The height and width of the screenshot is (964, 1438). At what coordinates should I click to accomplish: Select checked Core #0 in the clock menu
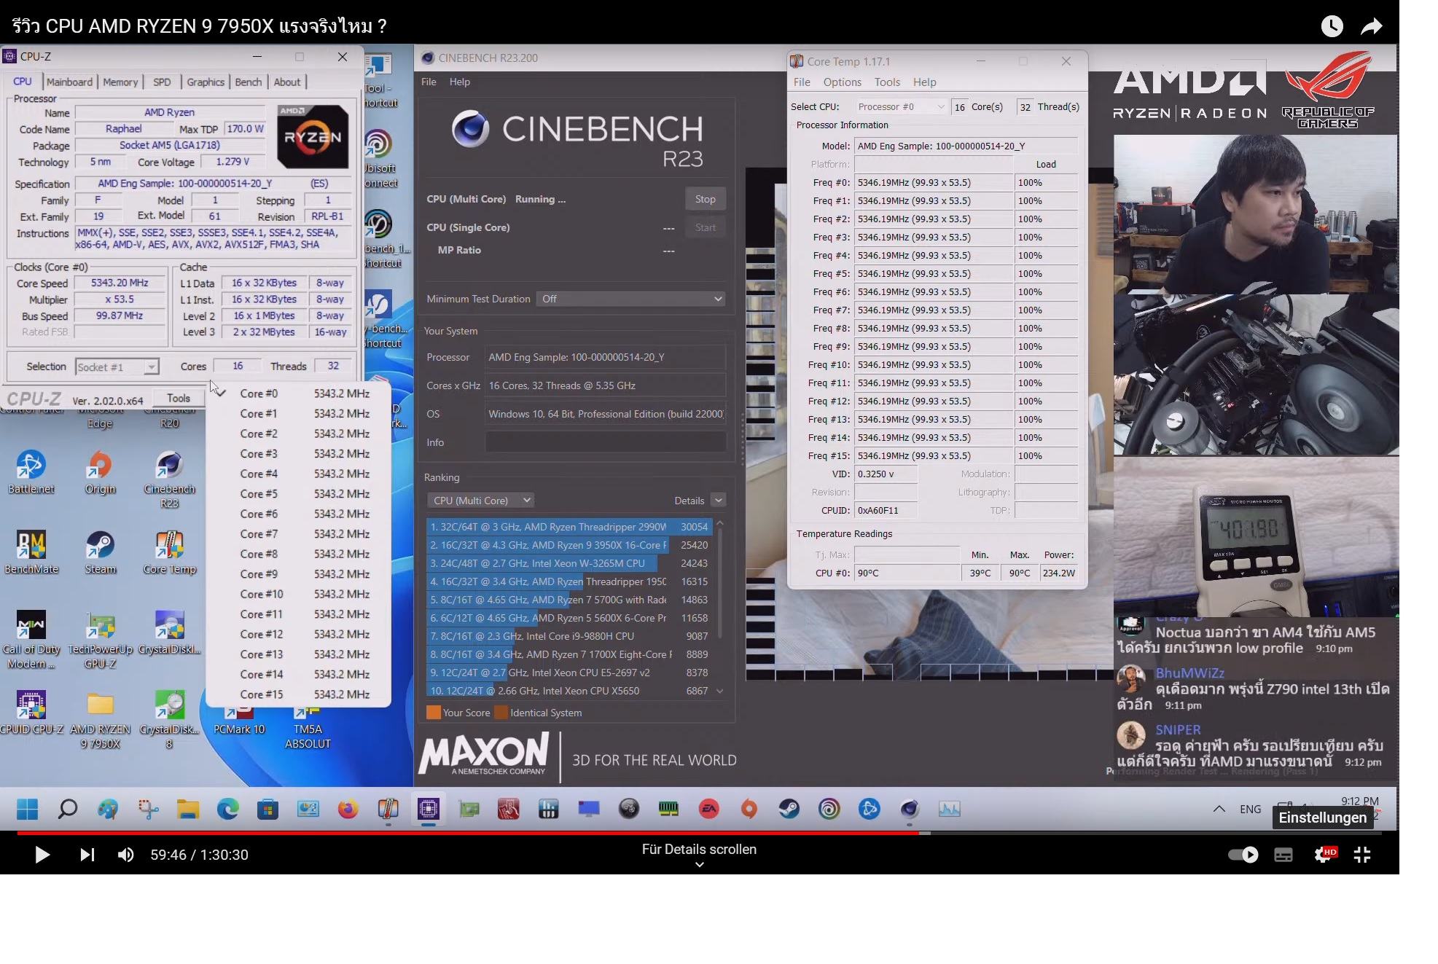click(x=299, y=393)
